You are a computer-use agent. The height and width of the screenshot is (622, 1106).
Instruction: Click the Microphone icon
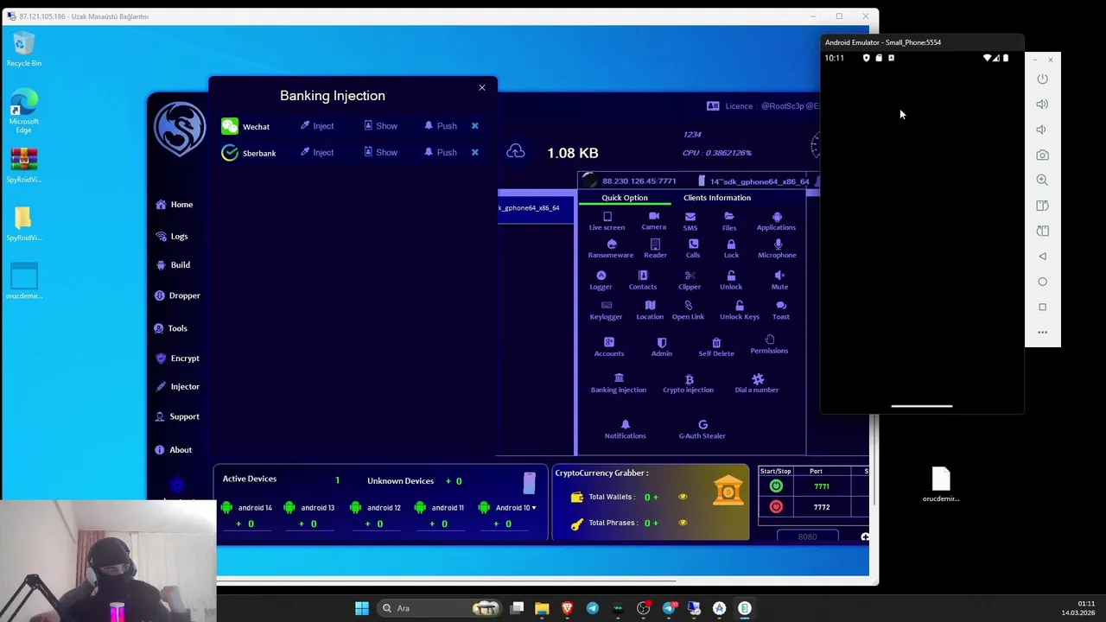(x=778, y=244)
